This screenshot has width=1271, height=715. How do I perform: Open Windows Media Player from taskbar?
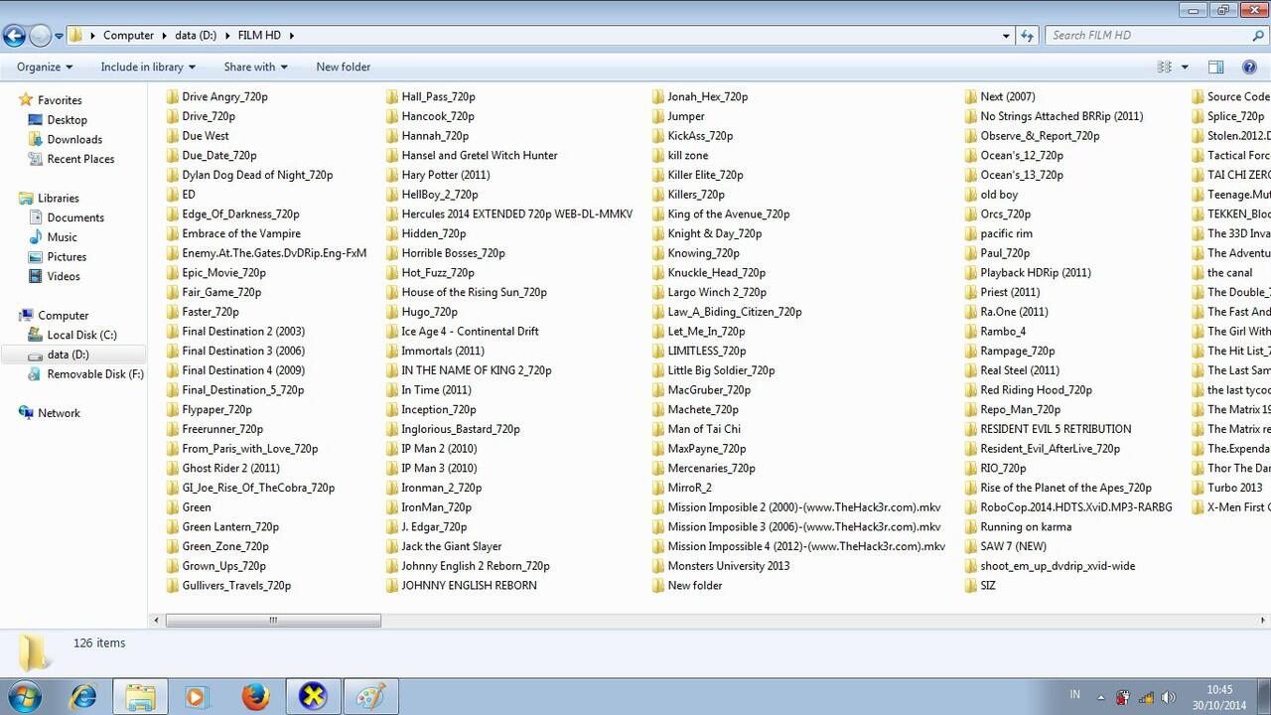pos(196,697)
